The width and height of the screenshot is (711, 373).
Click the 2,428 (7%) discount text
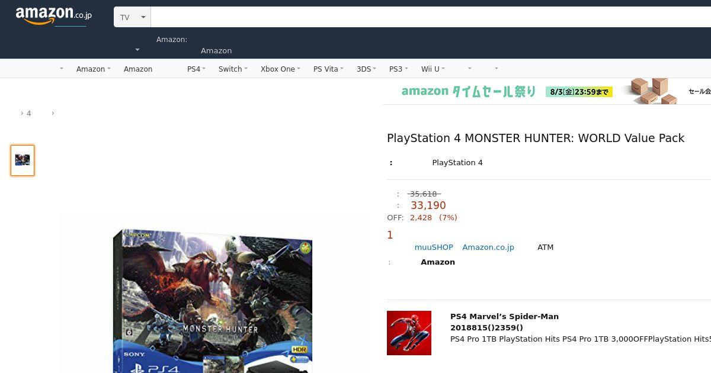[x=434, y=217]
